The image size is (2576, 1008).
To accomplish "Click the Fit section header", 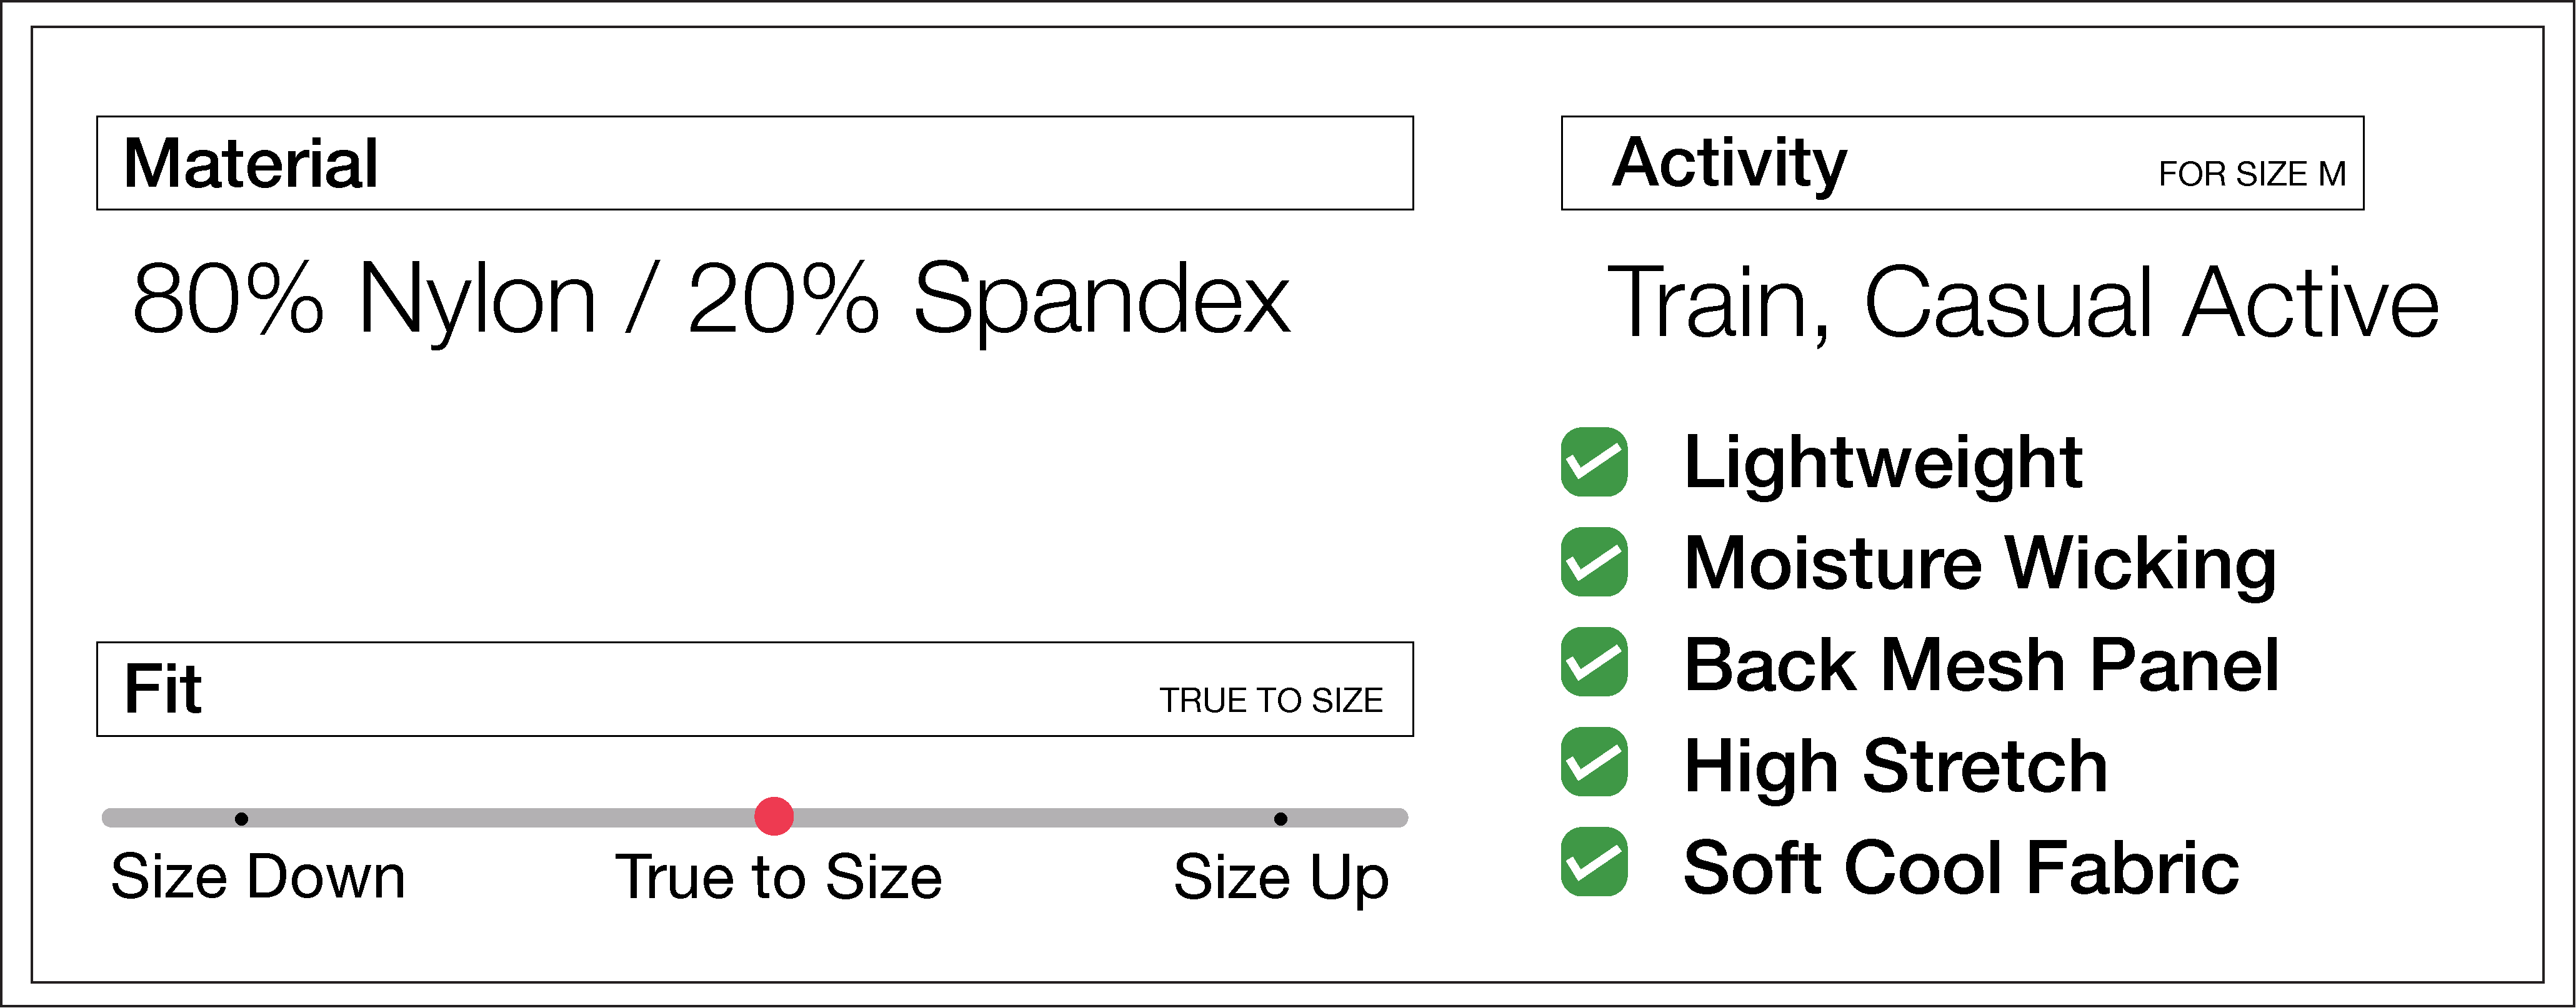I will pyautogui.click(x=163, y=689).
